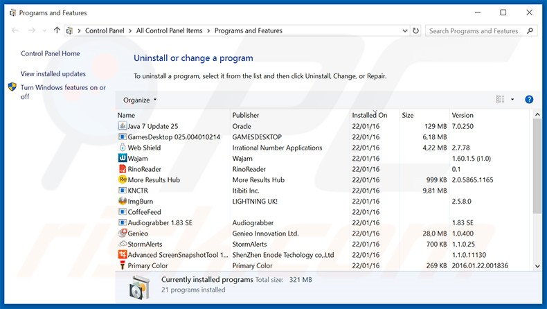Open Control Panel Home link
This screenshot has width=547, height=309.
pos(50,53)
